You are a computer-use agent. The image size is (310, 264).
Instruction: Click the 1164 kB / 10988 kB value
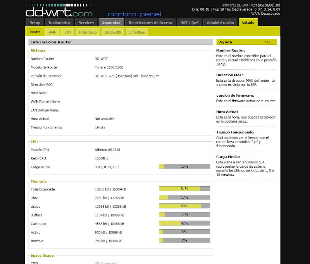(110, 215)
